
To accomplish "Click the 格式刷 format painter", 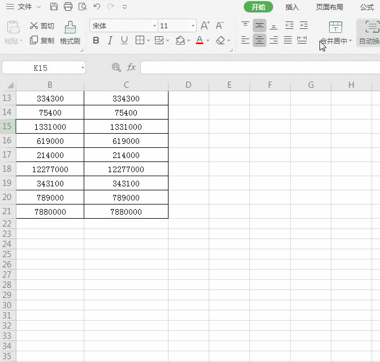I will (x=70, y=33).
